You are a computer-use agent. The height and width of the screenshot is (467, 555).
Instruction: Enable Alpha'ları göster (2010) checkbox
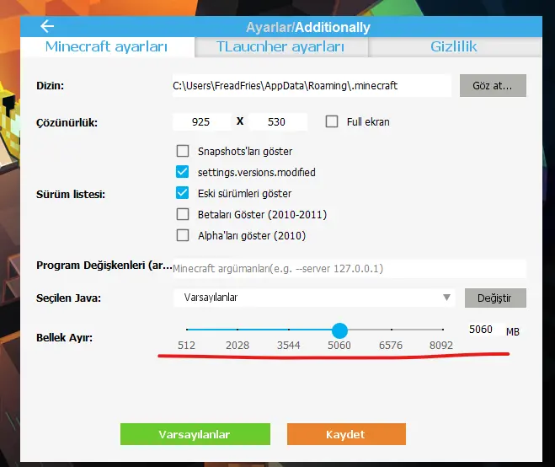point(183,235)
